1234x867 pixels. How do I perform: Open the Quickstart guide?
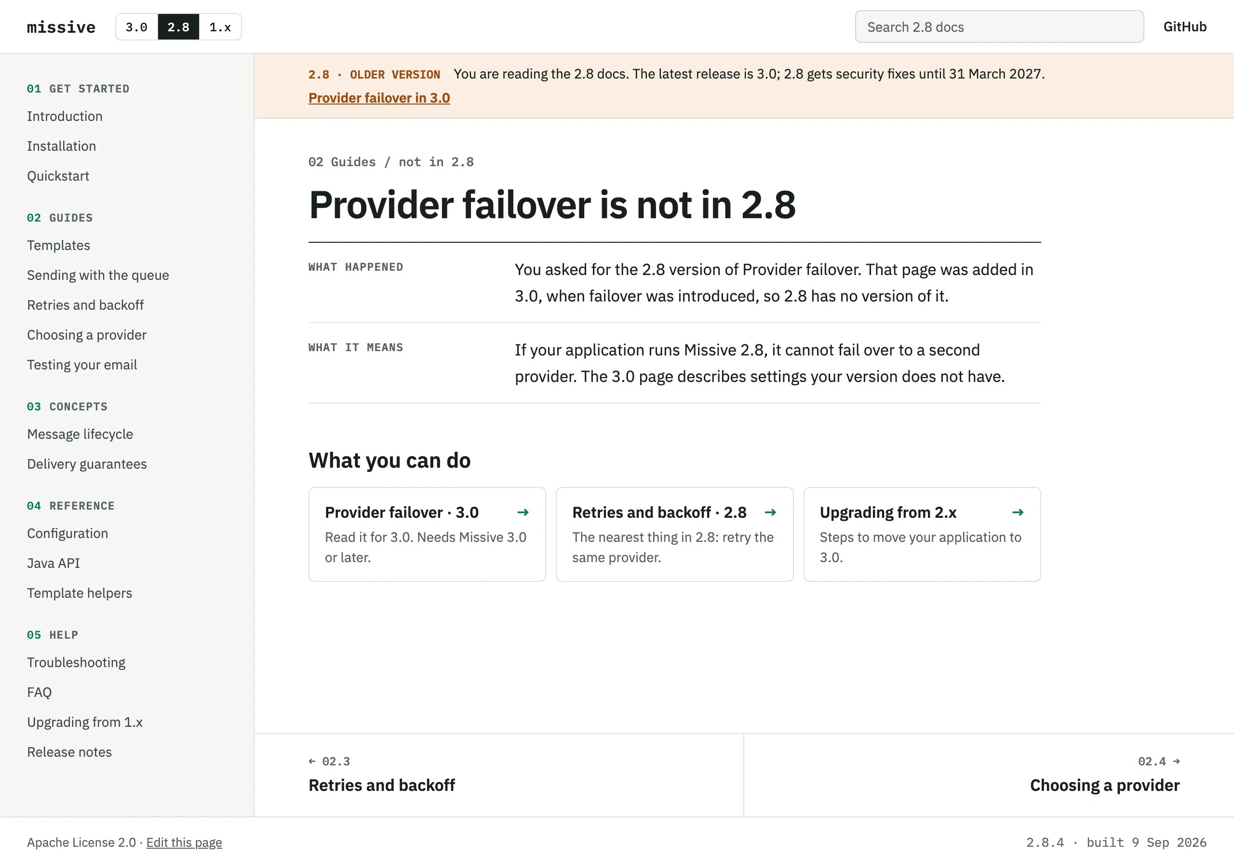[58, 176]
